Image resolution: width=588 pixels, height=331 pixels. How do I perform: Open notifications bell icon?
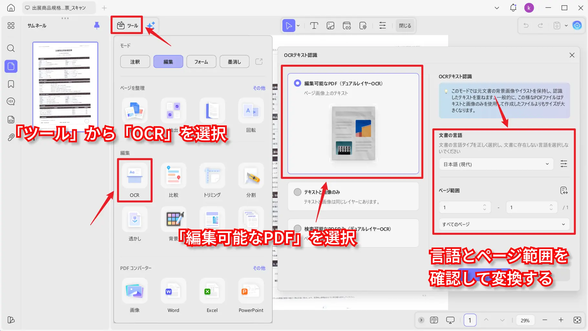[x=513, y=8]
